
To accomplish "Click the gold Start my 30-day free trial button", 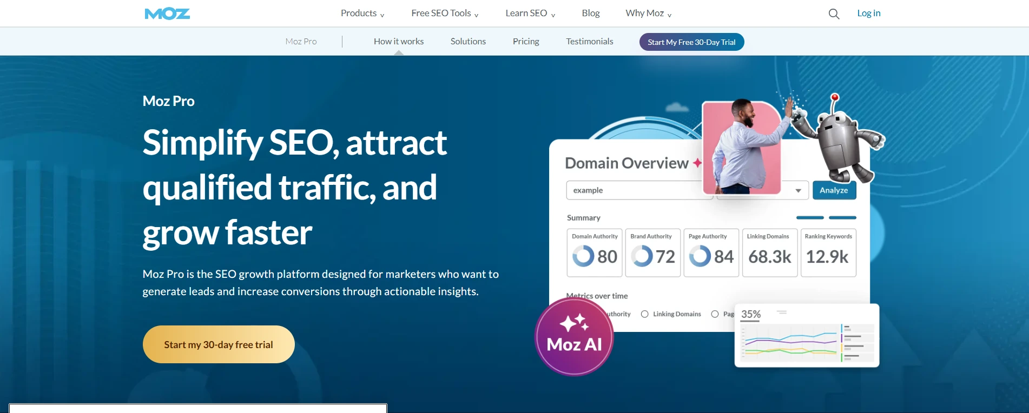I will coord(219,344).
